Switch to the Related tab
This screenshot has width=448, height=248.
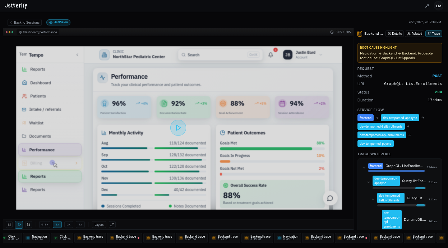[x=414, y=34]
